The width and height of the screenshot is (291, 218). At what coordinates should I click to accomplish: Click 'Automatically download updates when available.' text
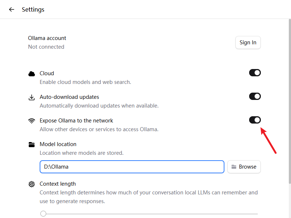pyautogui.click(x=99, y=105)
